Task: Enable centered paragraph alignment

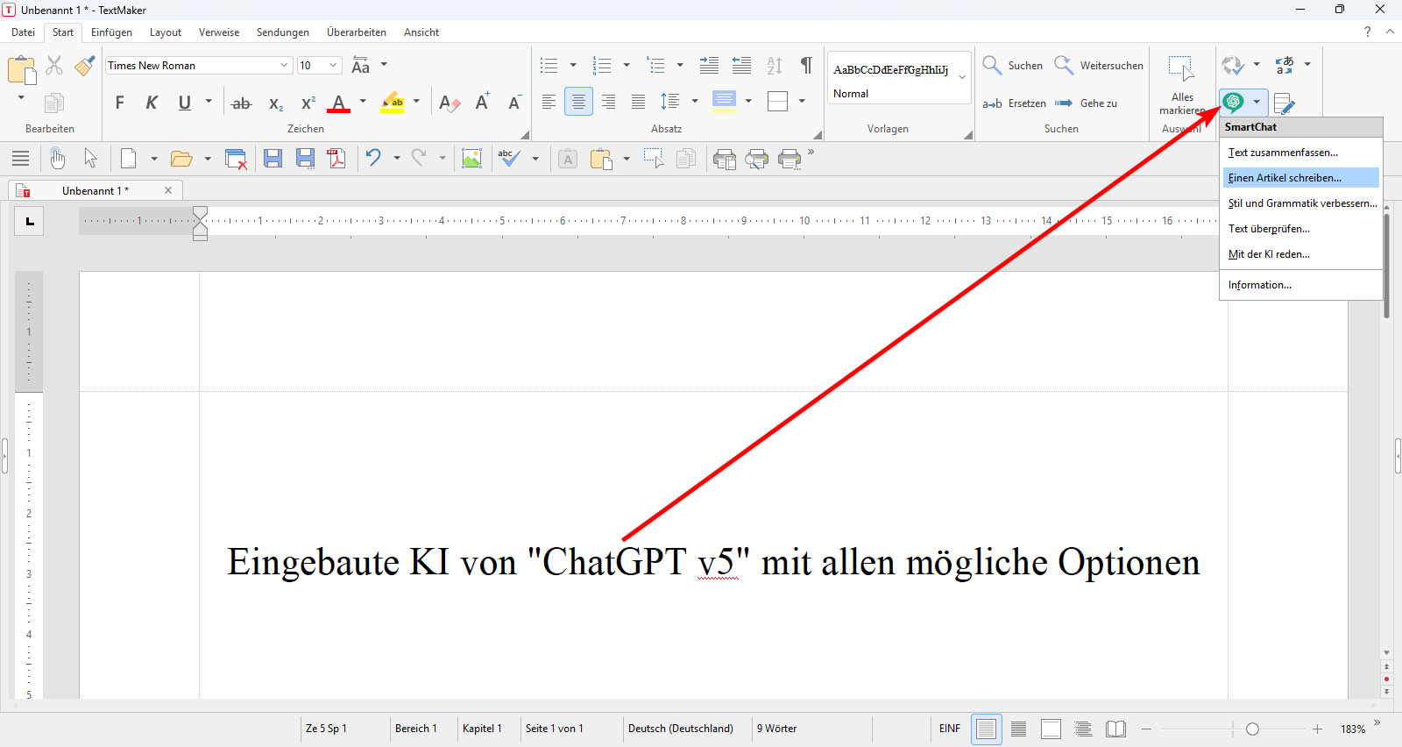Action: pos(578,103)
